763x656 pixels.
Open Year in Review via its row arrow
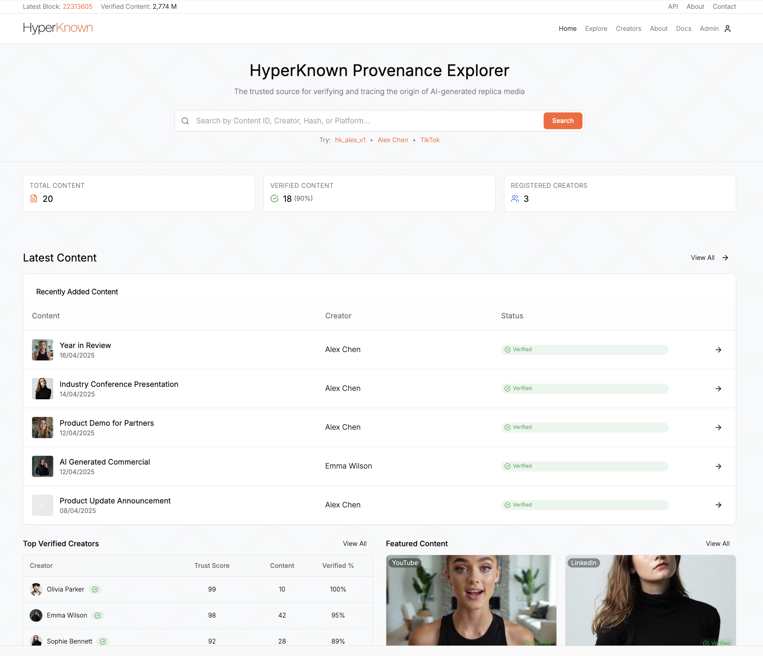click(x=719, y=350)
